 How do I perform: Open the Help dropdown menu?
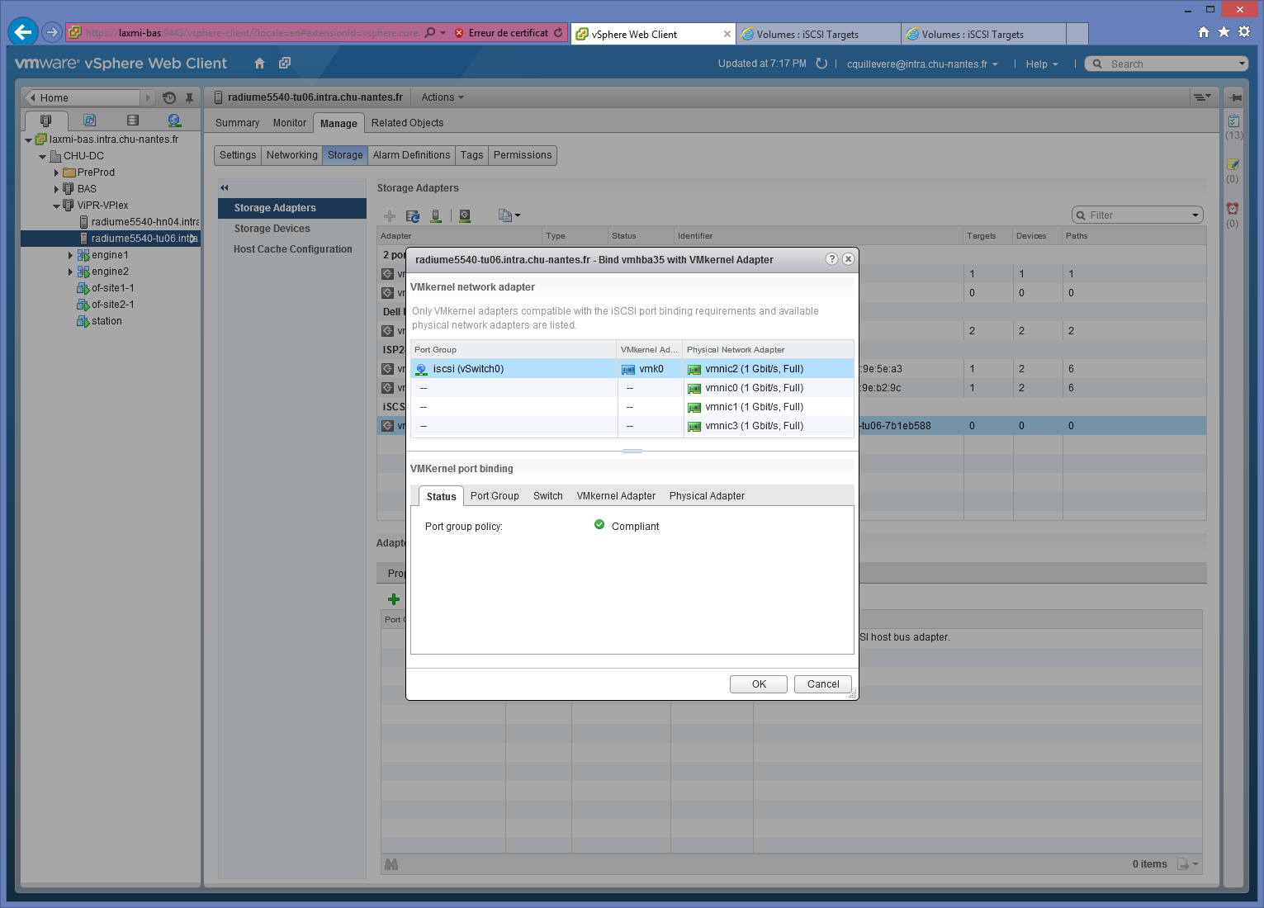1041,64
